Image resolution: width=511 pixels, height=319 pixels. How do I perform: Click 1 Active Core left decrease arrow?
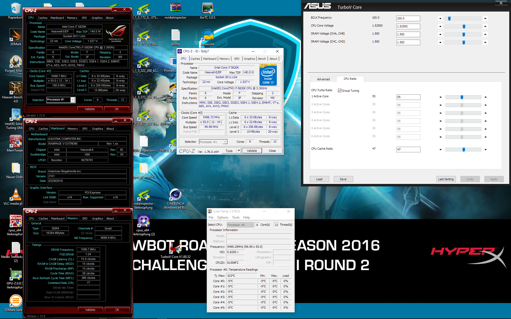pyautogui.click(x=440, y=97)
